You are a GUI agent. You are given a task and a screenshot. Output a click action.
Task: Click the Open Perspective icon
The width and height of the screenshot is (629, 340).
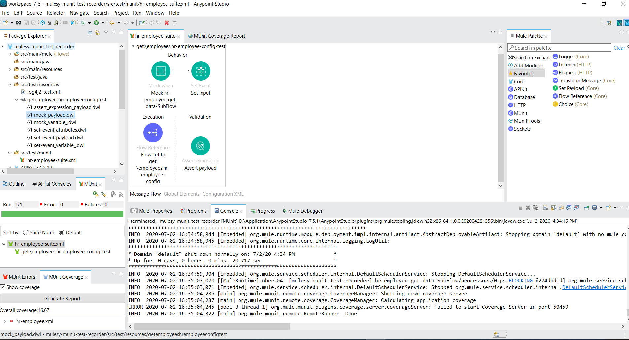(x=609, y=23)
